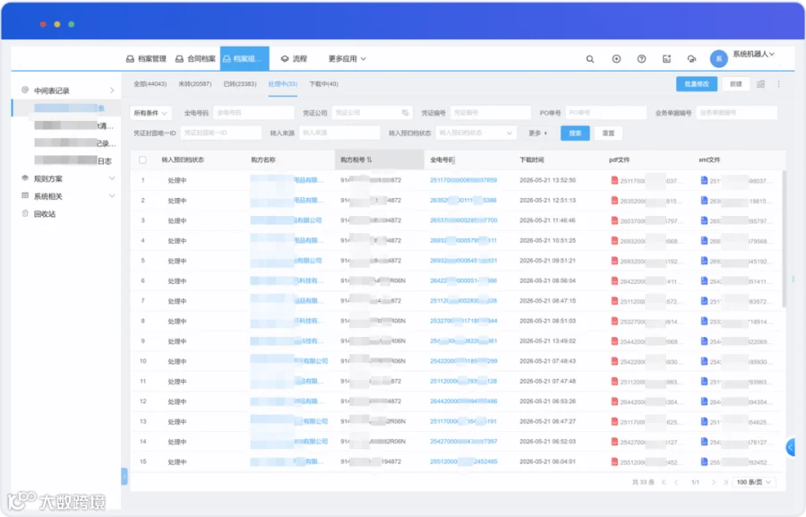Open the vertical dots more-options icon

point(779,84)
